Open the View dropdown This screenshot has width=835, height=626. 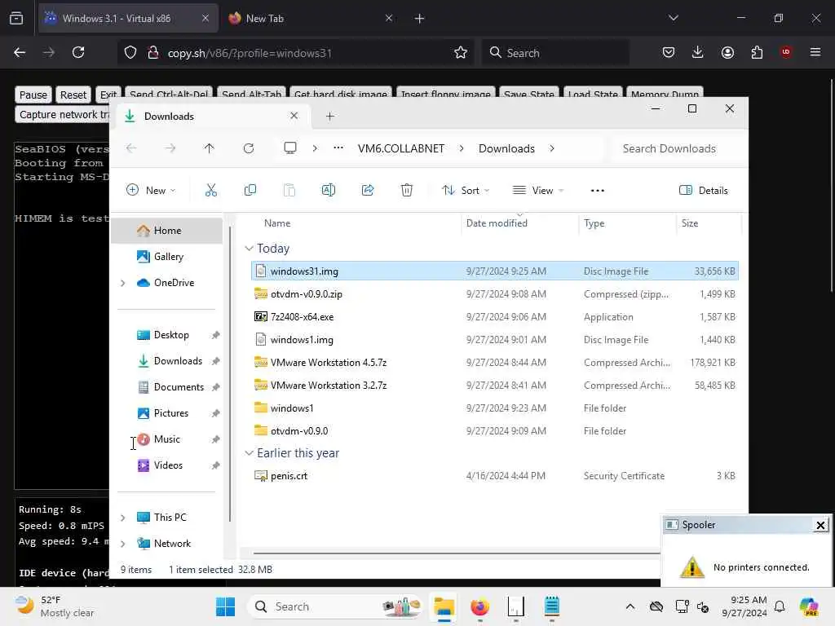(x=538, y=190)
